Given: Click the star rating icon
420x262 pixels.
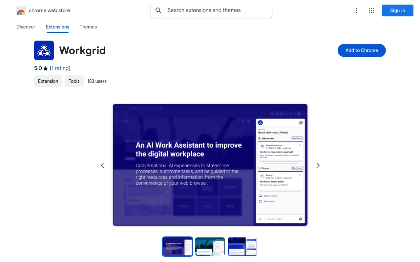Looking at the screenshot, I should point(46,68).
